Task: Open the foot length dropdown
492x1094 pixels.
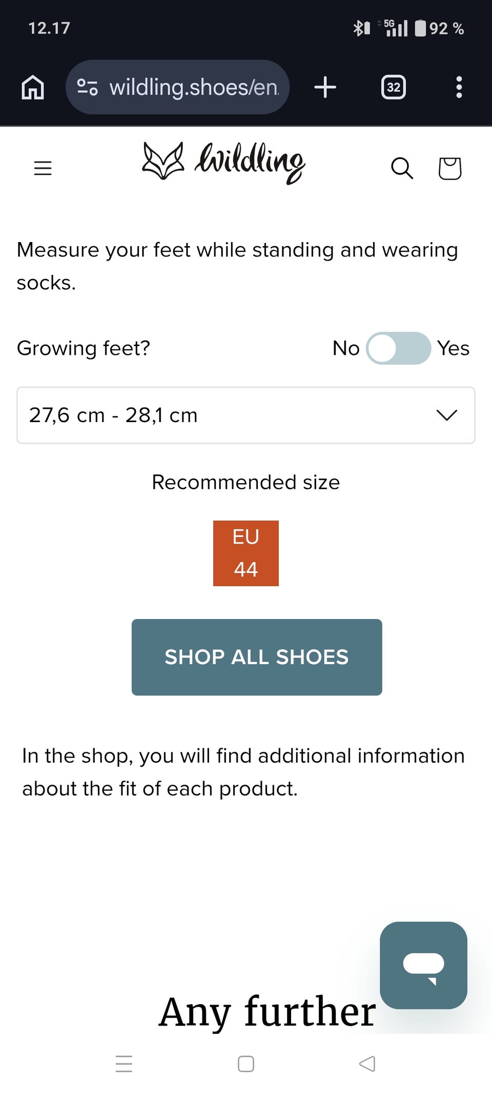Action: (231, 415)
